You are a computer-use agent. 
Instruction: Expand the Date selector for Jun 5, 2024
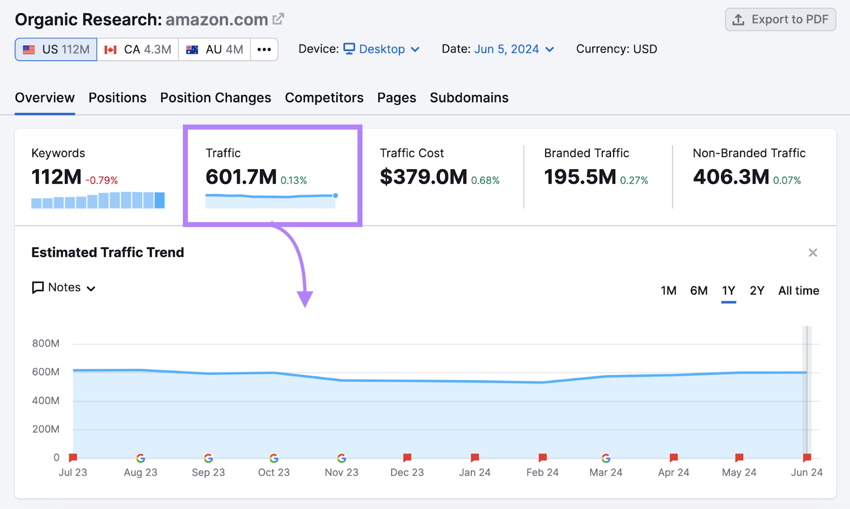point(550,49)
